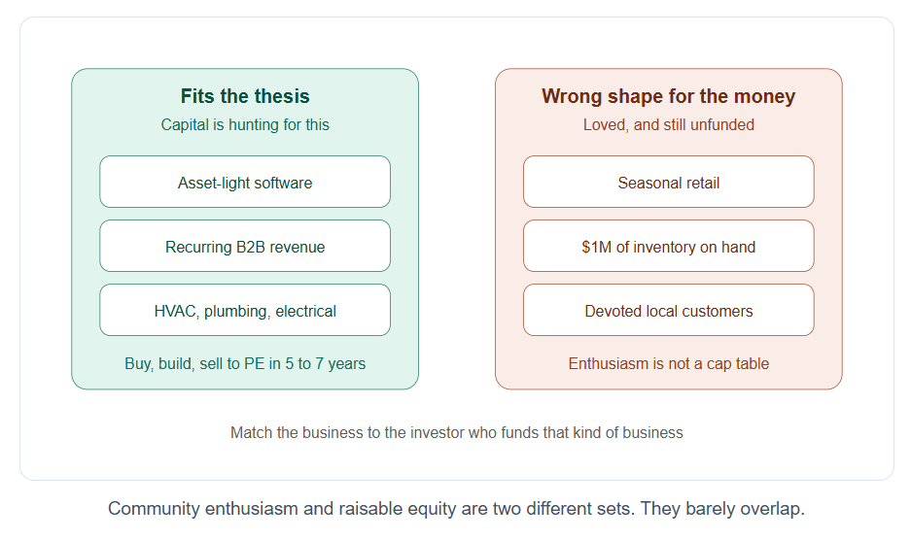This screenshot has width=911, height=540.
Task: Click the 'Loved, and still unfunded' subtitle
Action: click(668, 125)
